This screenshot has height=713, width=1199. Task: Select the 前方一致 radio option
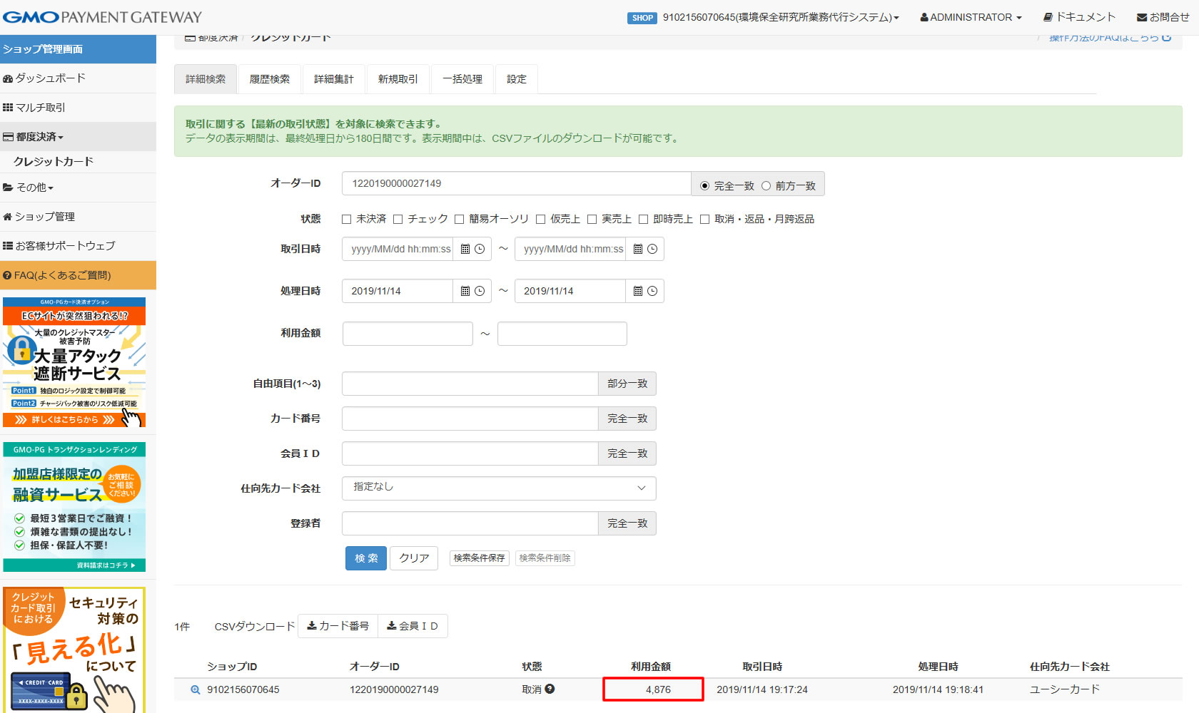click(766, 186)
